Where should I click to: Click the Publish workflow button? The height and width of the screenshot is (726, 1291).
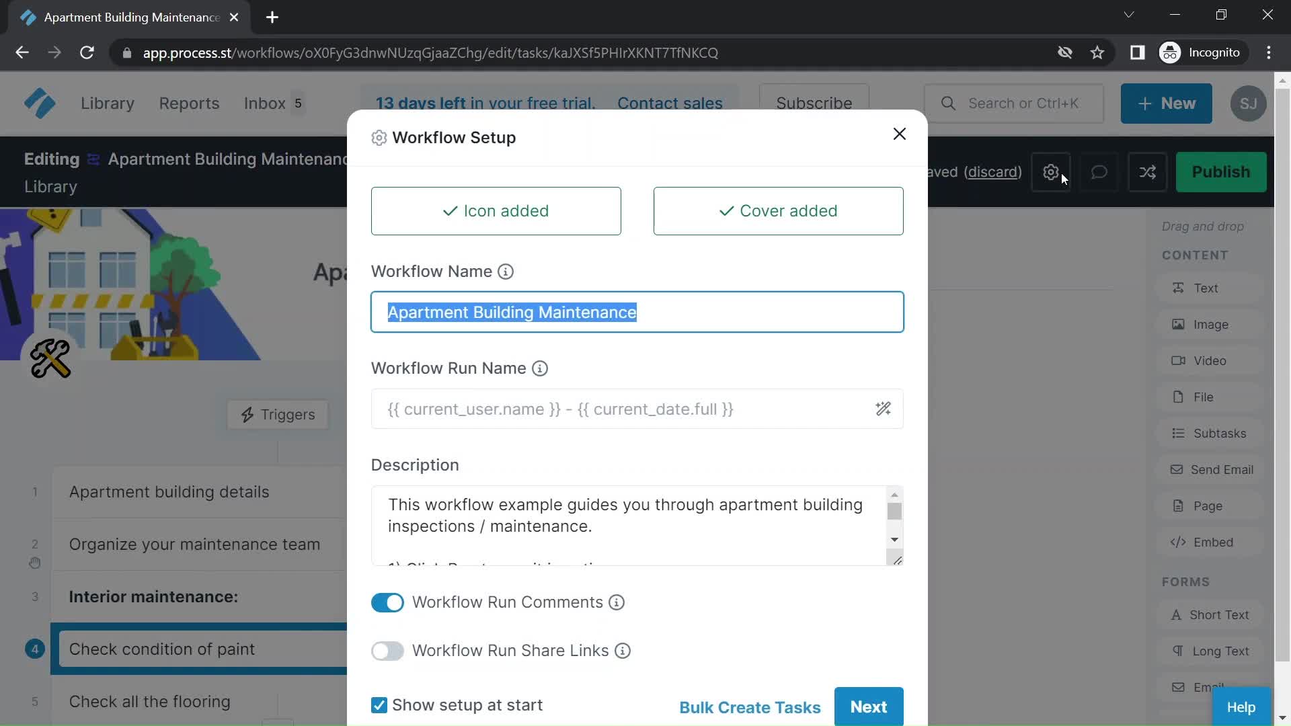click(1222, 172)
